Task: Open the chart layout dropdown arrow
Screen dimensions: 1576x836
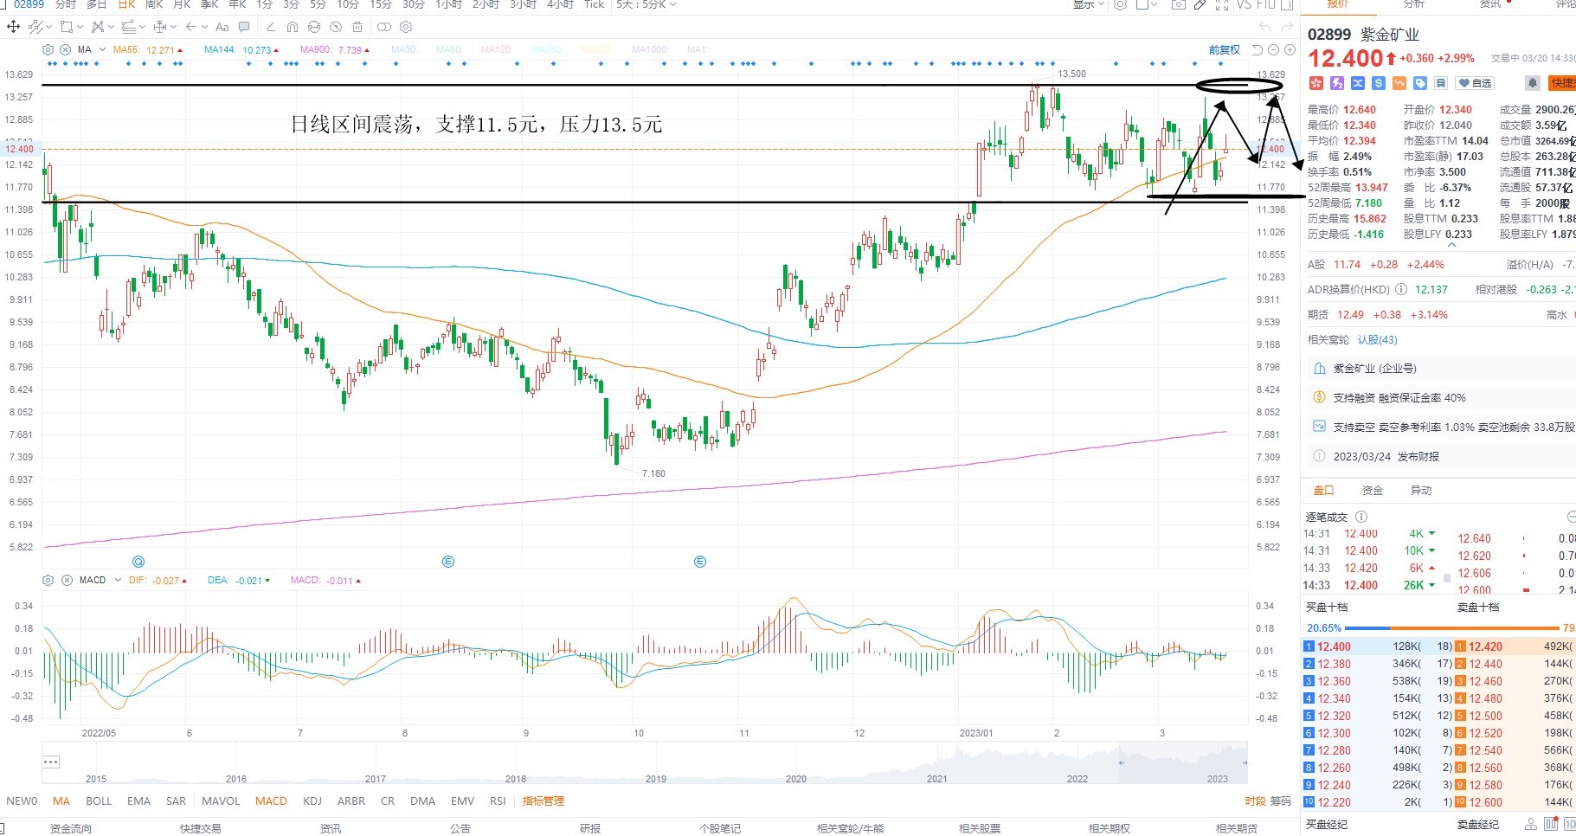Action: (x=1155, y=4)
